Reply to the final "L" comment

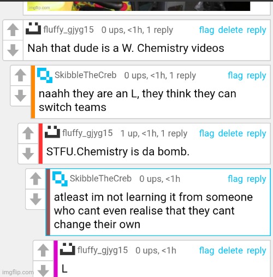(x=256, y=251)
